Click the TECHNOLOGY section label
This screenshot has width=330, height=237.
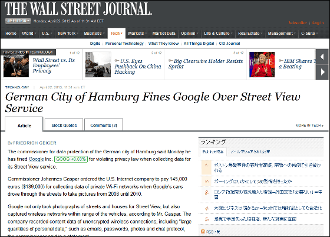(17, 87)
